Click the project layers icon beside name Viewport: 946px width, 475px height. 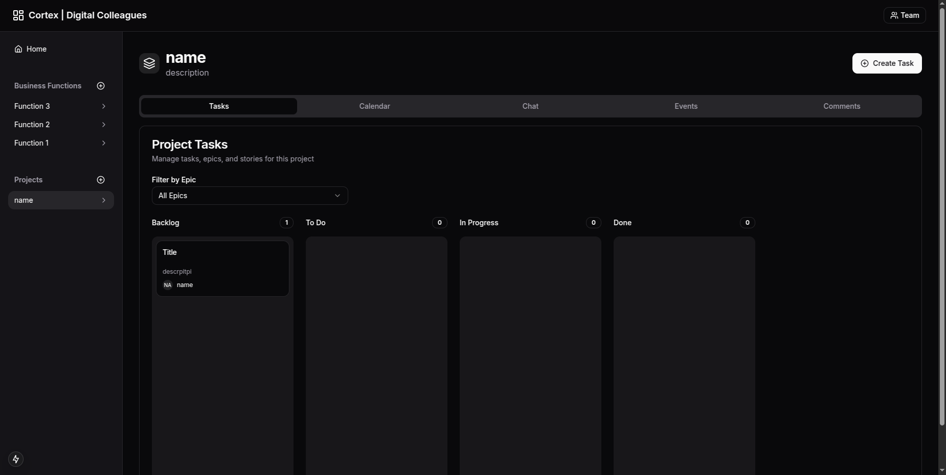149,63
